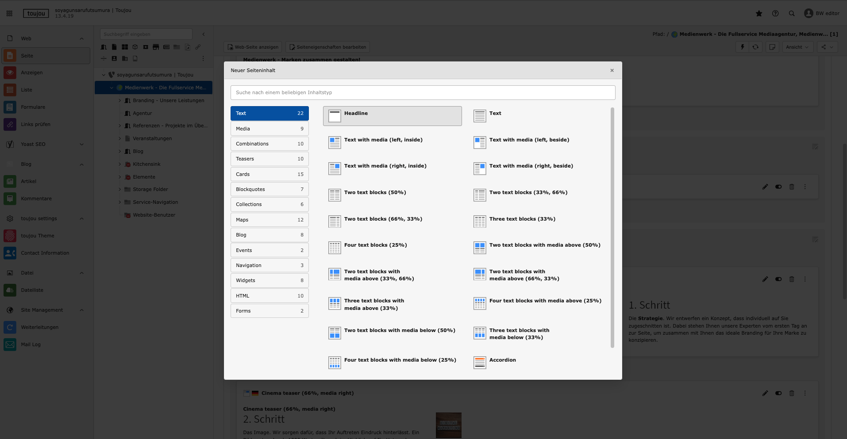Click the Web-Seite anzeigen button
This screenshot has width=847, height=439.
coord(253,47)
